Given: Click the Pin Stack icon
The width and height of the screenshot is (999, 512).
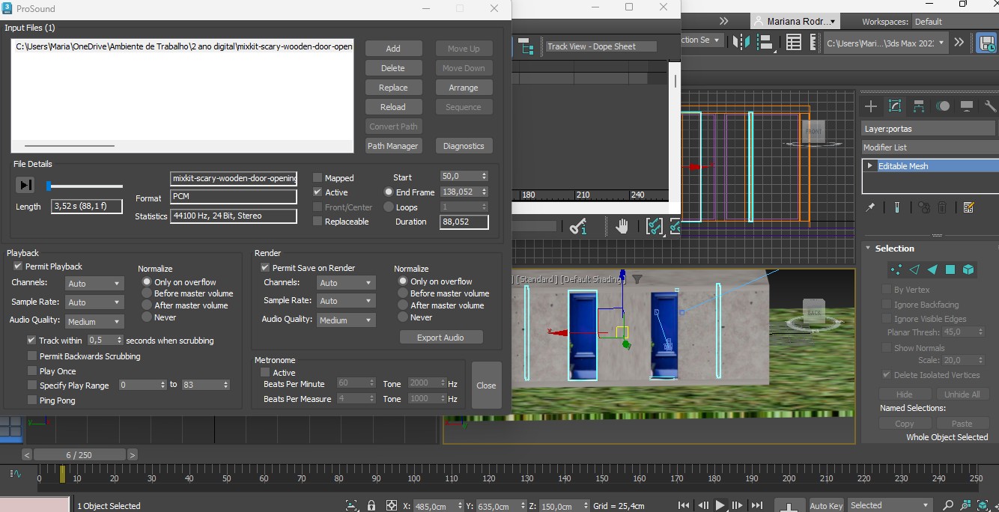Looking at the screenshot, I should [x=870, y=207].
